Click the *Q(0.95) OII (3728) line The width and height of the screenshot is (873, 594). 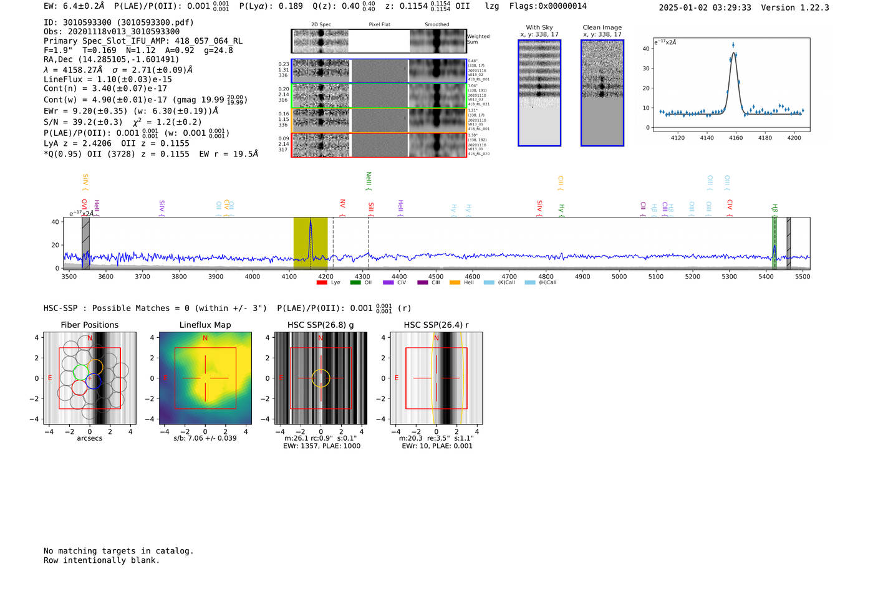[x=151, y=154]
